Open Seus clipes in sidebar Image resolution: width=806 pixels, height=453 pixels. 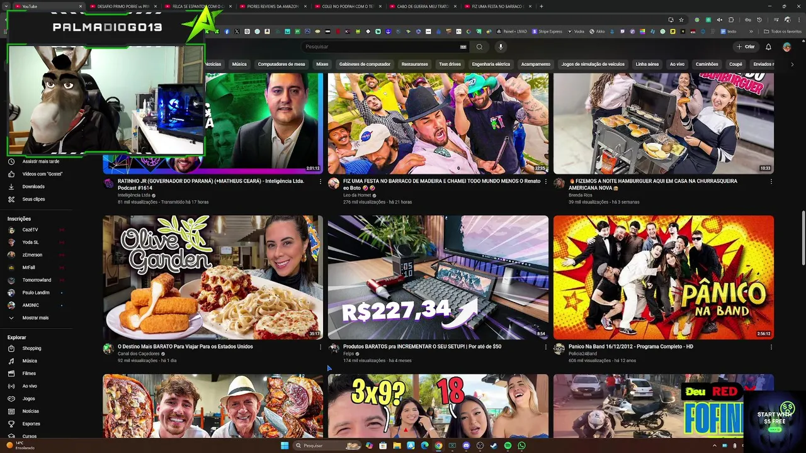click(x=33, y=199)
